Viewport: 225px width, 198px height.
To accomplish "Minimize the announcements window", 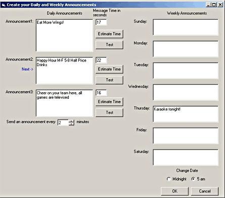I will pyautogui.click(x=208, y=5).
